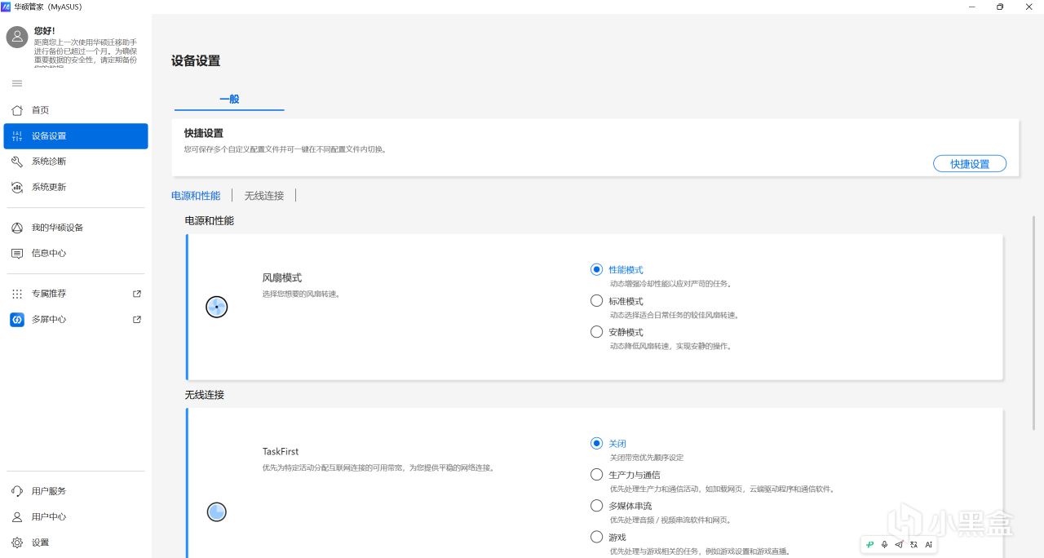
Task: Click the 风扇模式 label text
Action: 282,278
